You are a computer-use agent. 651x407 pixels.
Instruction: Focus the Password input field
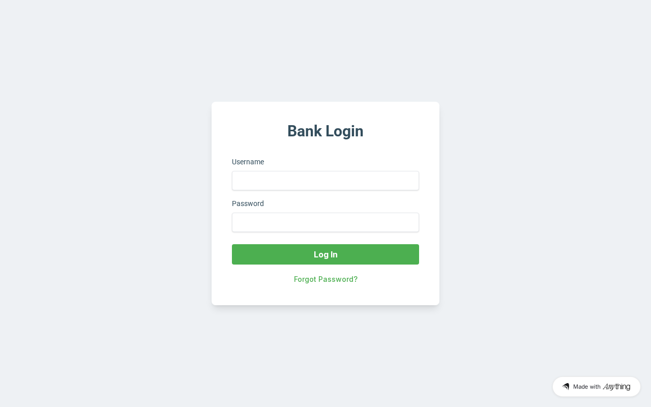(x=325, y=222)
